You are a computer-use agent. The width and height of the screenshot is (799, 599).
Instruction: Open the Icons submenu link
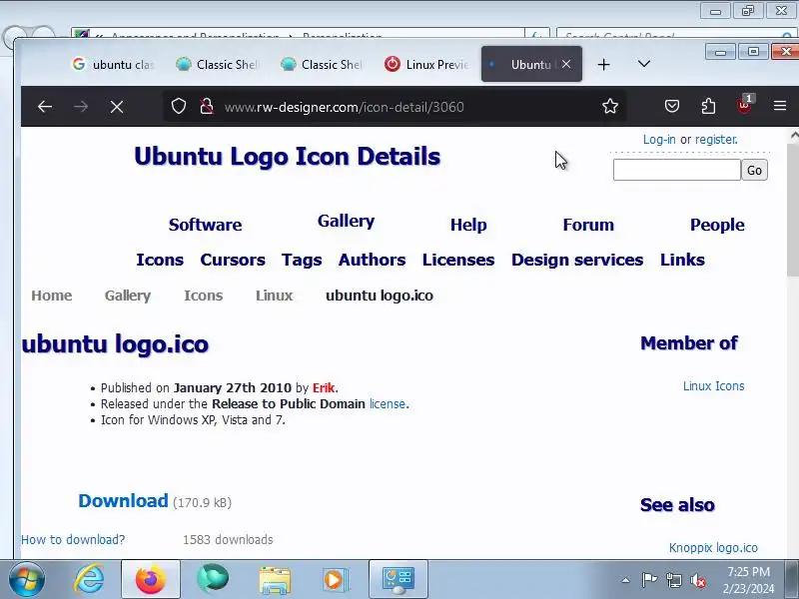[x=160, y=260]
